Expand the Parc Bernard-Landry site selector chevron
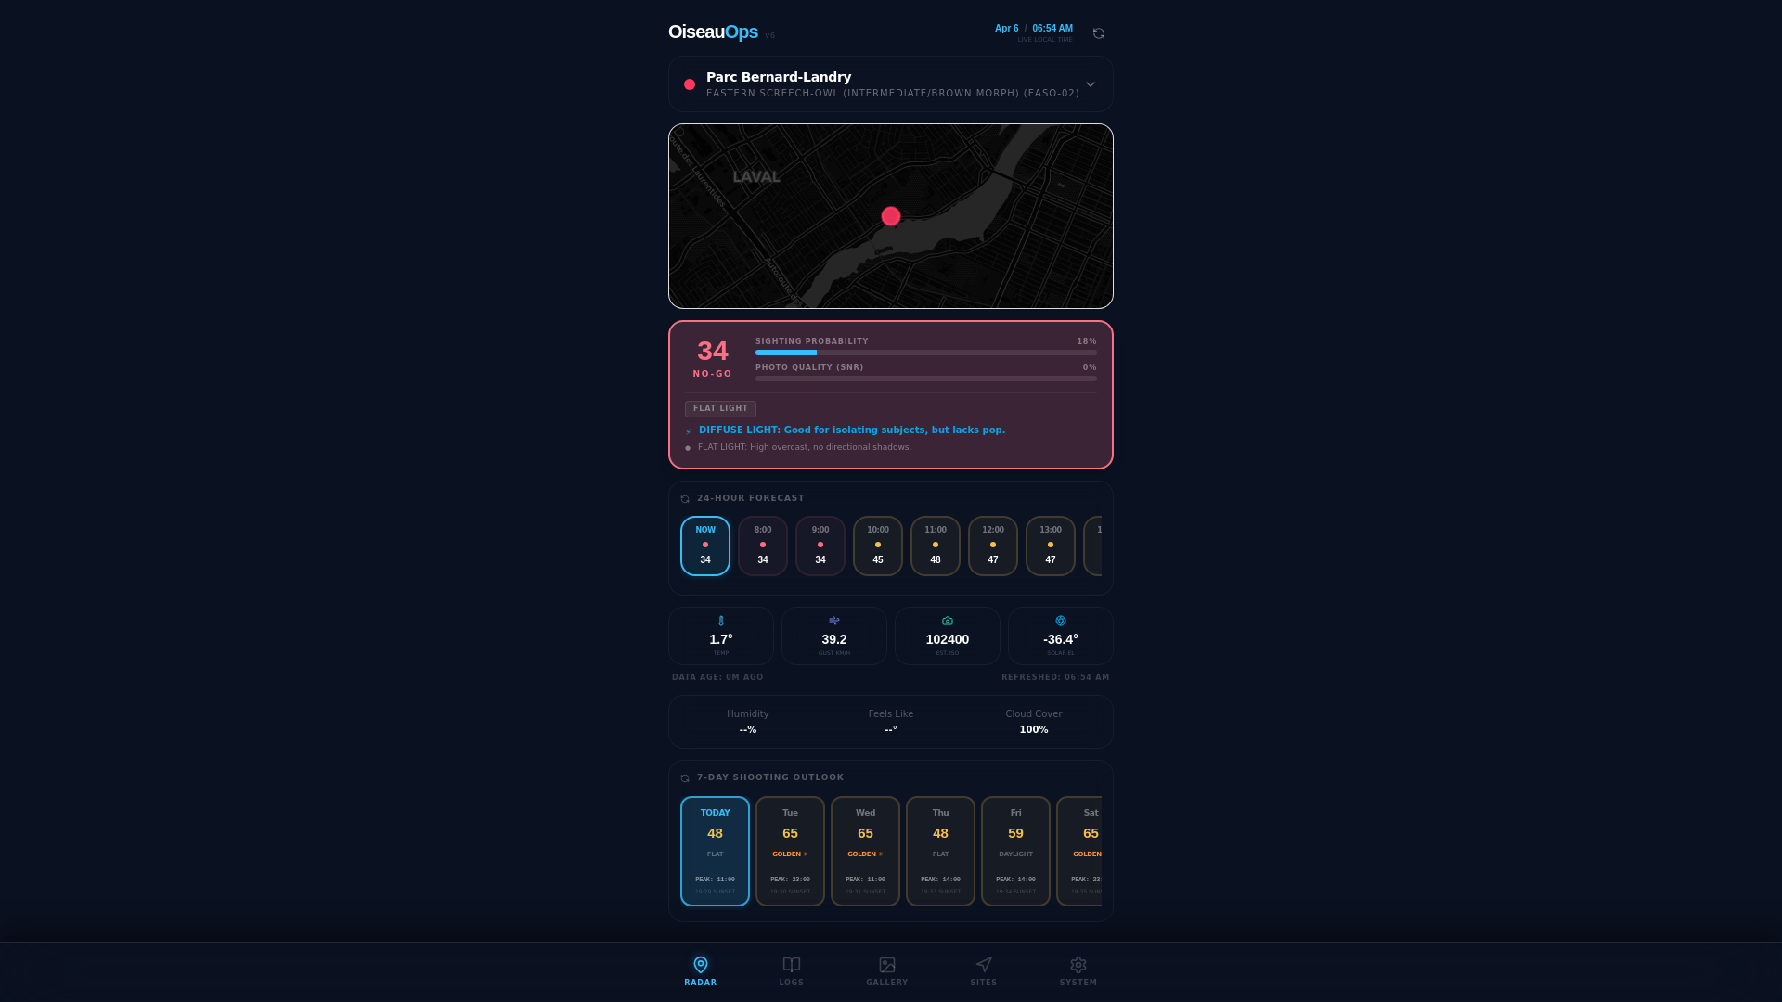The height and width of the screenshot is (1002, 1782). pos(1091,84)
